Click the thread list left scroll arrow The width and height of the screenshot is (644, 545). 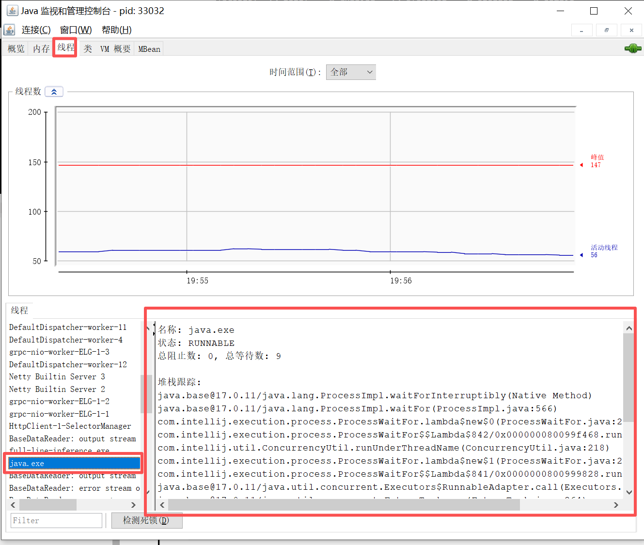coord(13,505)
